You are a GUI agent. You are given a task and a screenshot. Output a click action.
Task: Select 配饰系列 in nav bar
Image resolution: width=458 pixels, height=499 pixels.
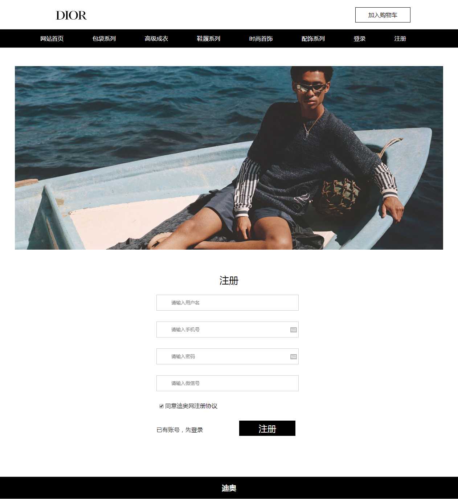tap(313, 38)
